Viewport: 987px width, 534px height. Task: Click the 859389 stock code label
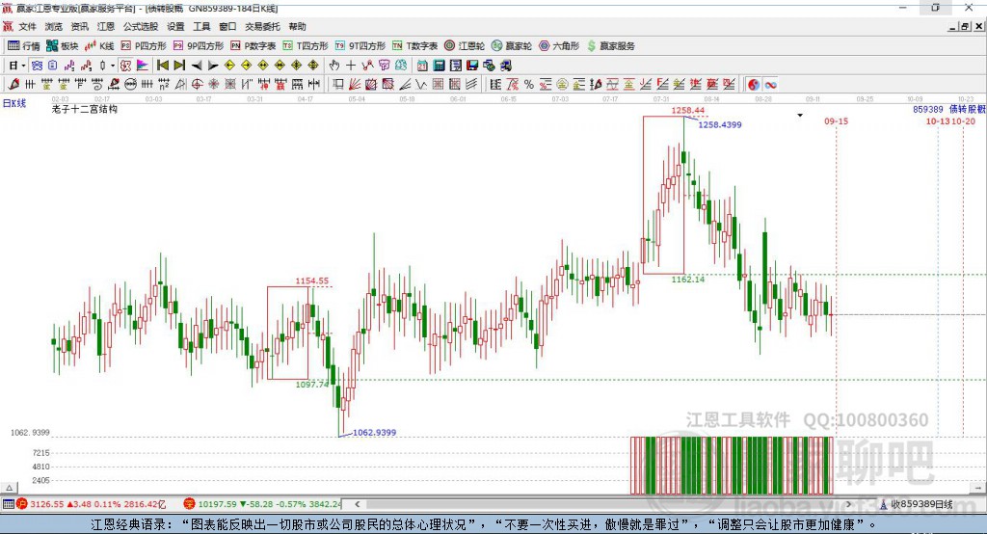point(928,109)
